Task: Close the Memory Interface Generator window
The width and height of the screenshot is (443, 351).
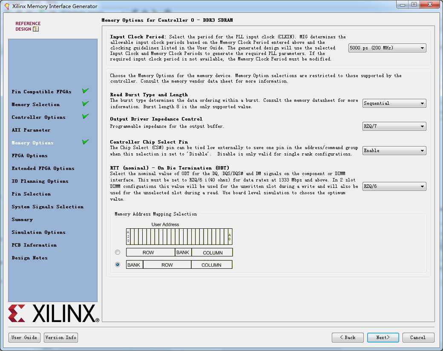Action: pos(430,5)
